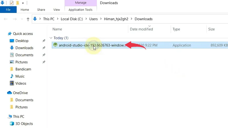Click the Properties icon in quick access toolbar
Screen dimensions: 228x128
click(x=11, y=3)
